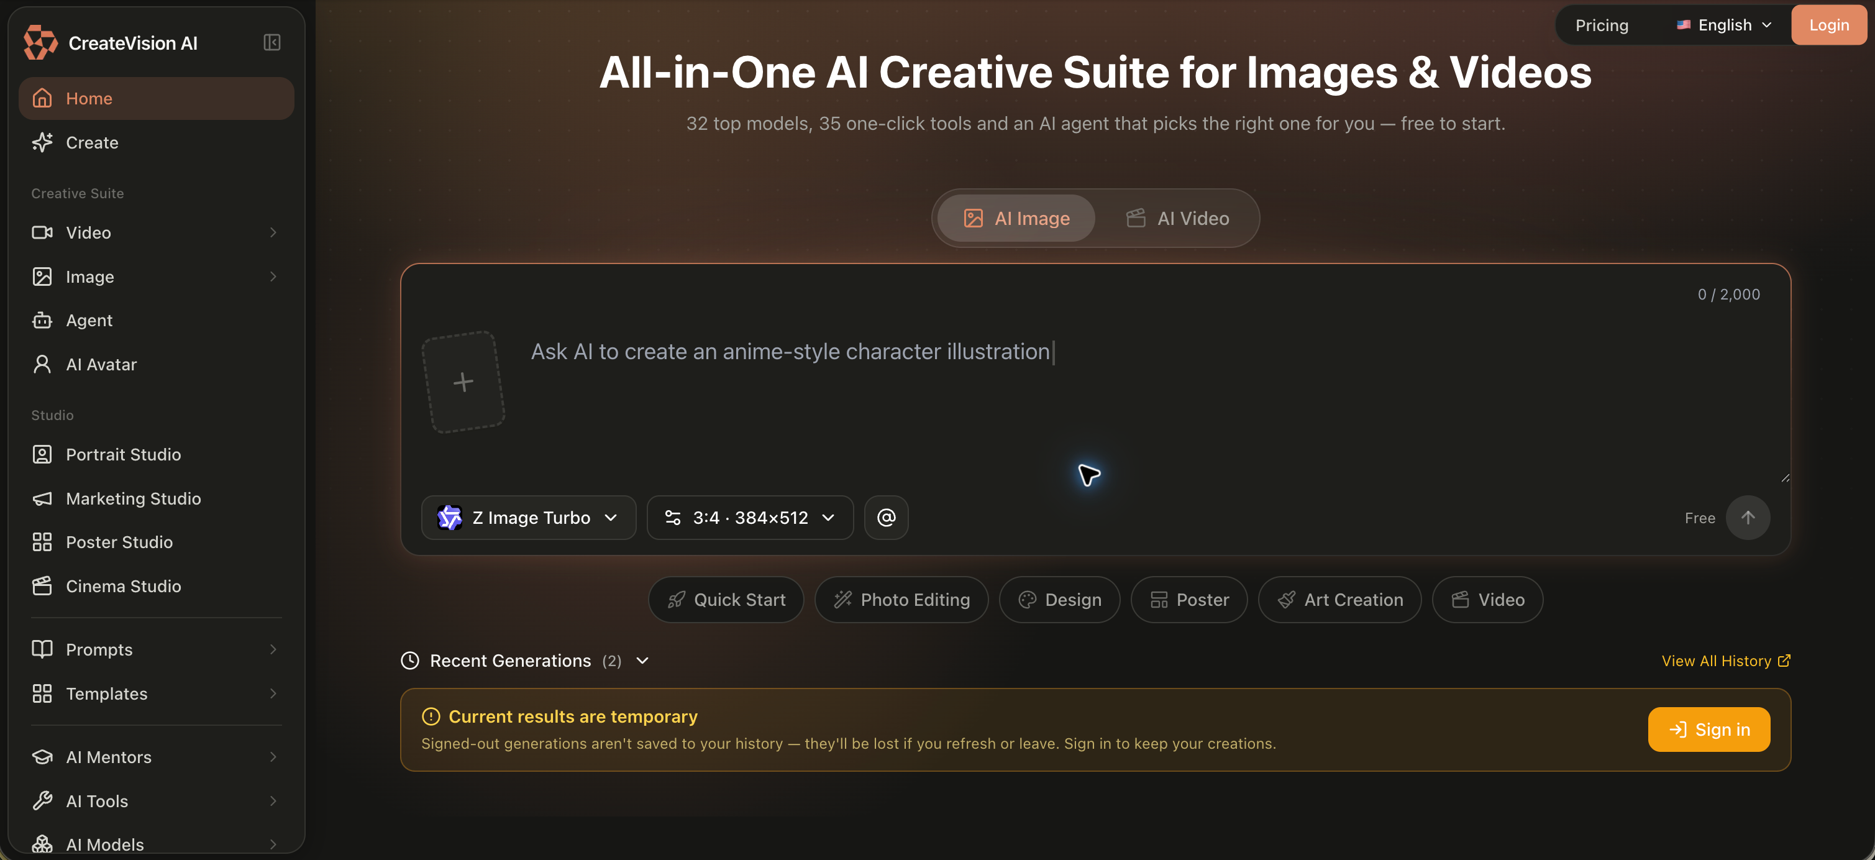Open the 3:4 · 384×512 size dropdown
Screen dimensions: 1875x860
[750, 517]
